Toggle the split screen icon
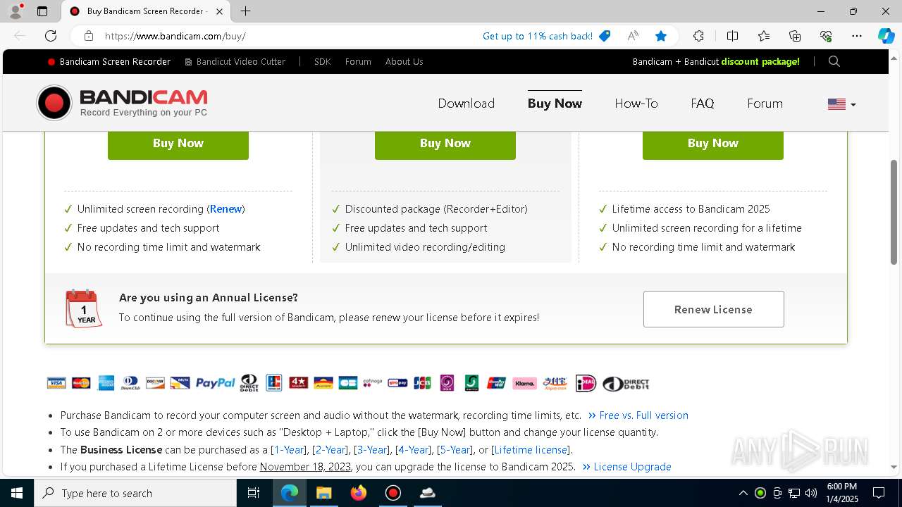This screenshot has width=902, height=507. pos(732,36)
